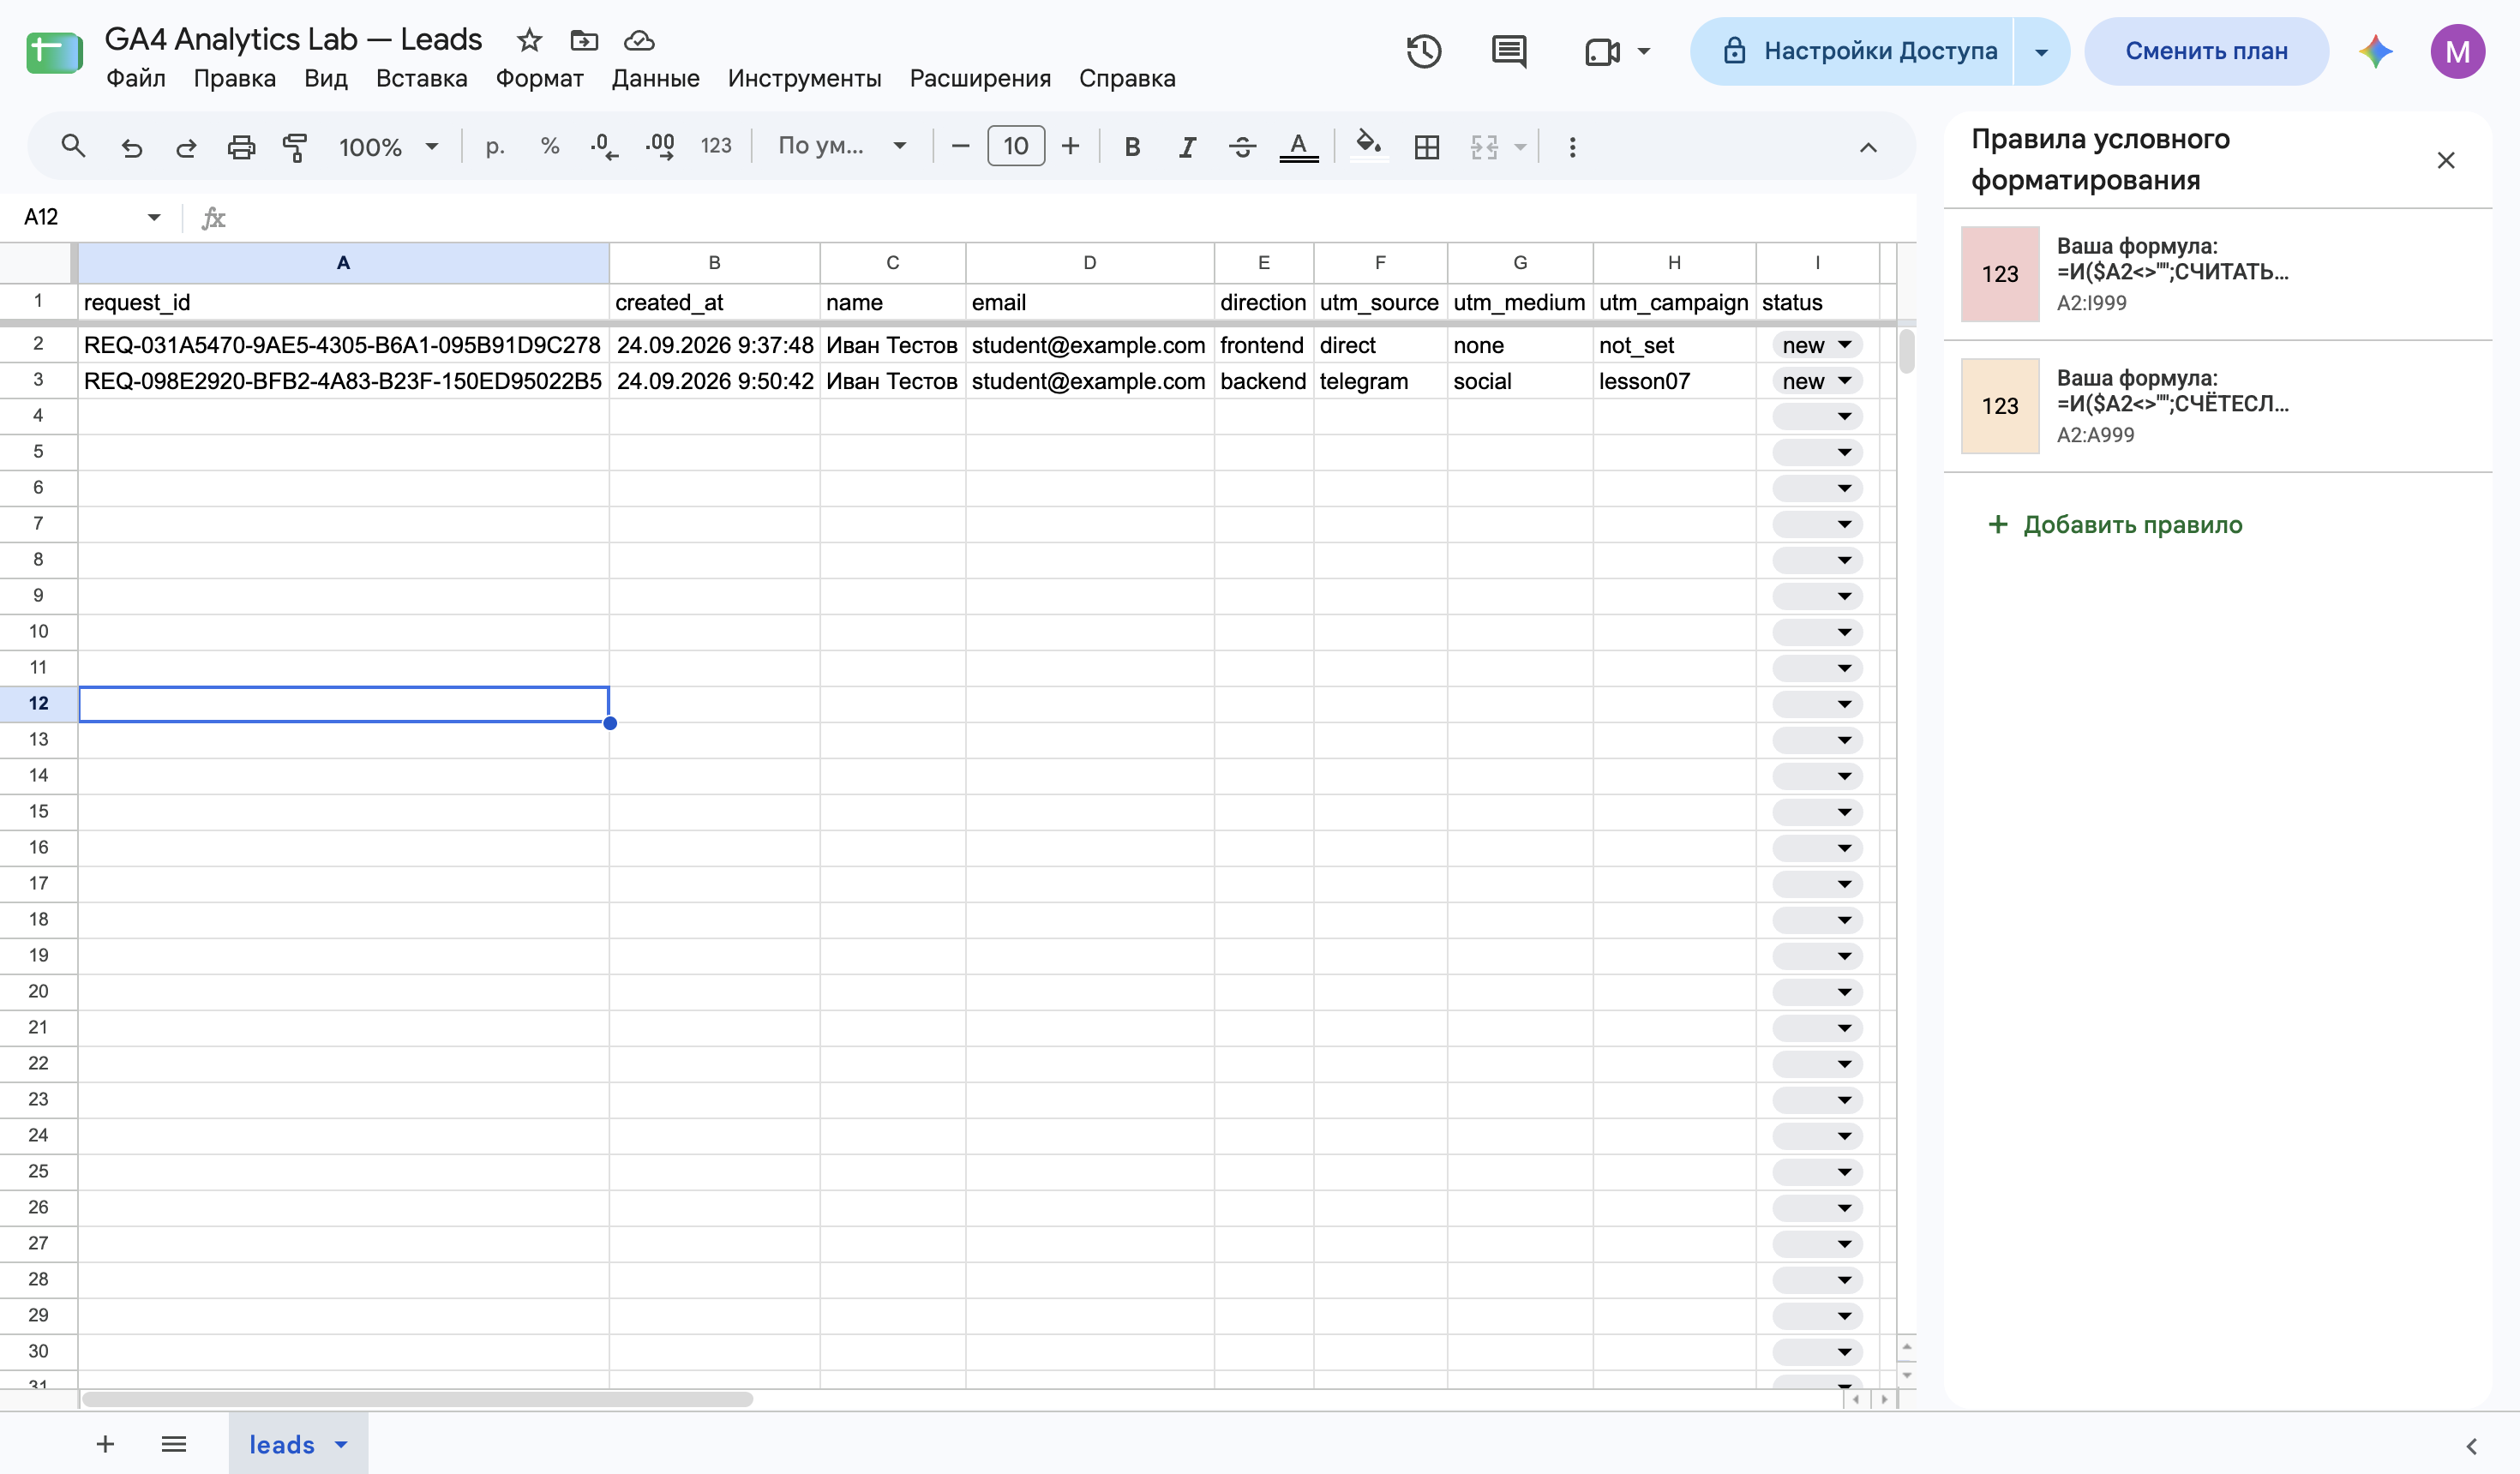Open the Данные menu

655,78
